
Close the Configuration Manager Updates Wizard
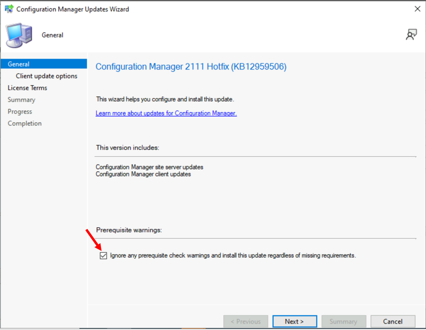tap(418, 9)
